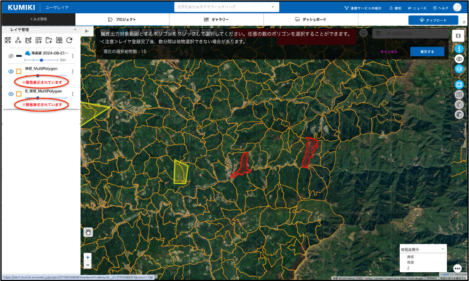The height and width of the screenshot is (281, 469).
Task: Click the add folder icon in layer toolbar
Action: [49, 40]
